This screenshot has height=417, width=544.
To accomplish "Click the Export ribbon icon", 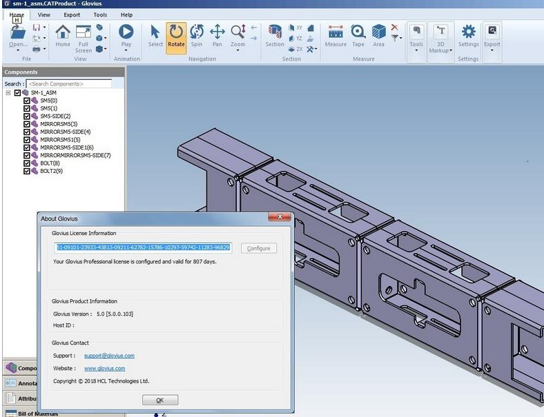I will pos(492,32).
